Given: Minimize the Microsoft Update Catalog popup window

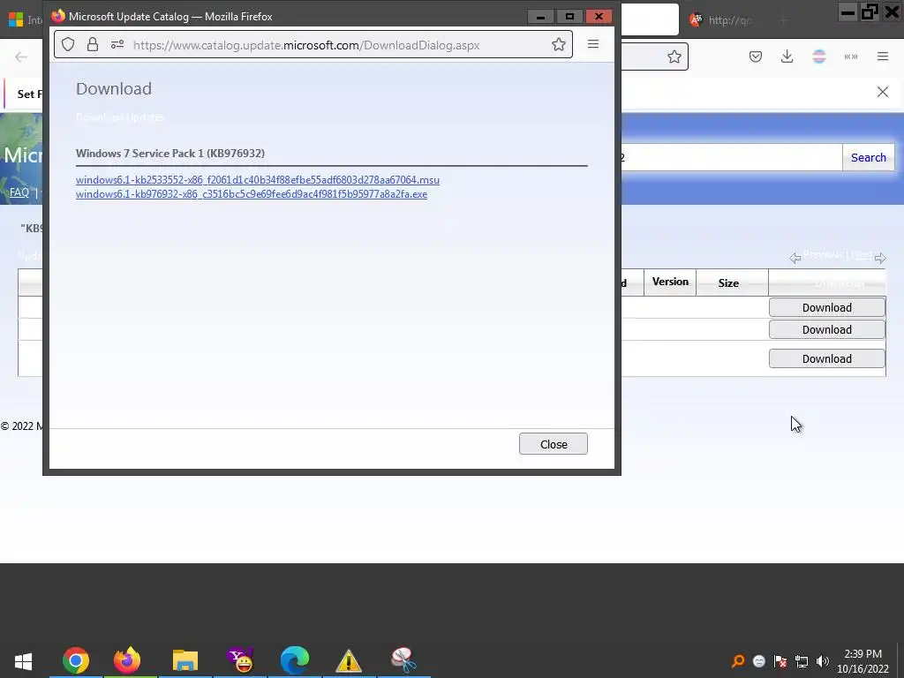Looking at the screenshot, I should click(x=540, y=17).
